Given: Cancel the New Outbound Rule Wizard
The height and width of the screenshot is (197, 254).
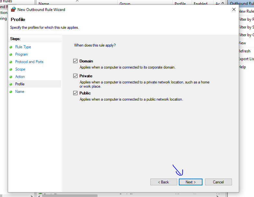Looking at the screenshot, I should point(218,182).
